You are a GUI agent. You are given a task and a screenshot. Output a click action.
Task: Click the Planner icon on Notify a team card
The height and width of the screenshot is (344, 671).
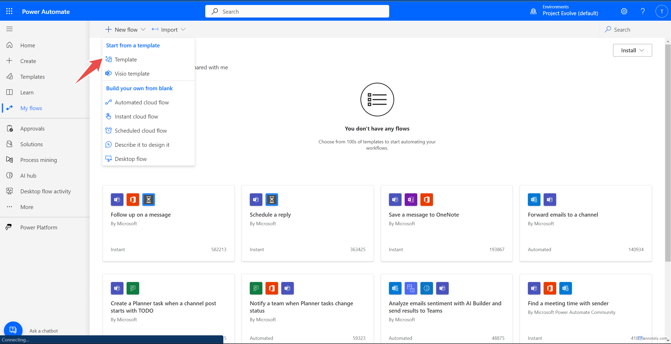(256, 288)
